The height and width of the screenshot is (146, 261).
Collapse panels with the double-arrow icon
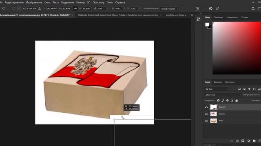tap(201, 13)
